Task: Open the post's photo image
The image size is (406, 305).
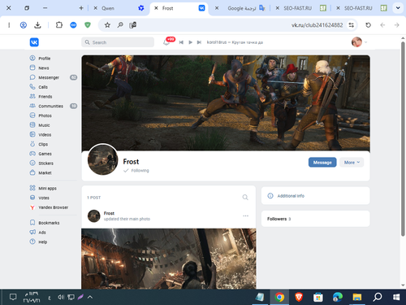Action: pos(169,259)
